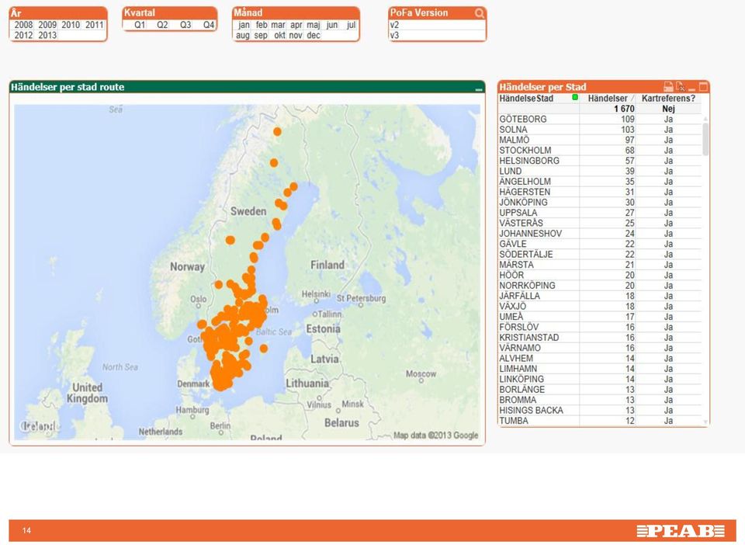Filter on quarter Q3

(185, 25)
